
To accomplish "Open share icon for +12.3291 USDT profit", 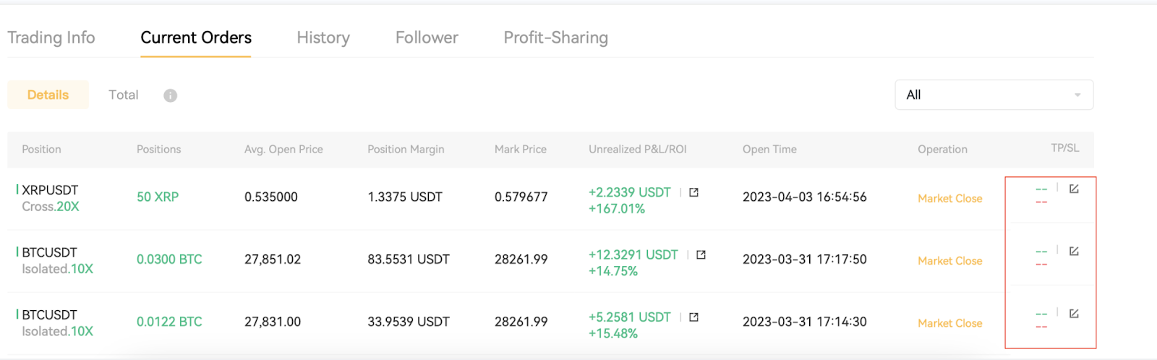I will [x=701, y=254].
